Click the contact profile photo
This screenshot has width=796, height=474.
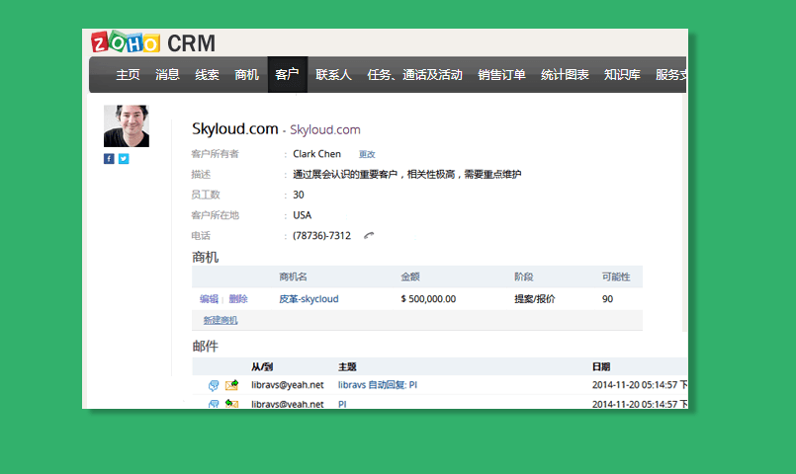pos(127,126)
